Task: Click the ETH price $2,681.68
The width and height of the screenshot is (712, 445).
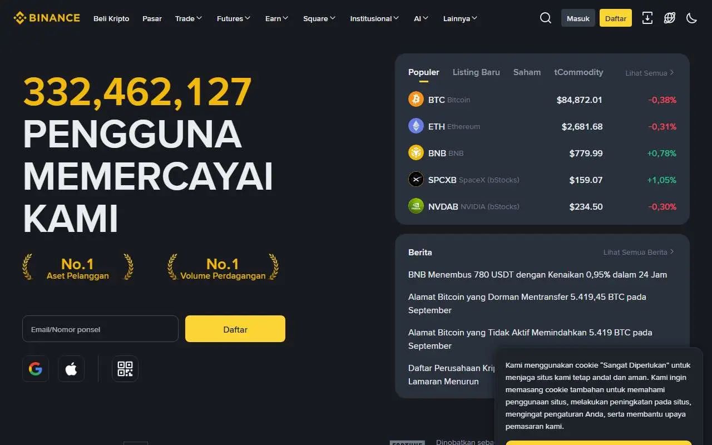Action: (x=582, y=127)
